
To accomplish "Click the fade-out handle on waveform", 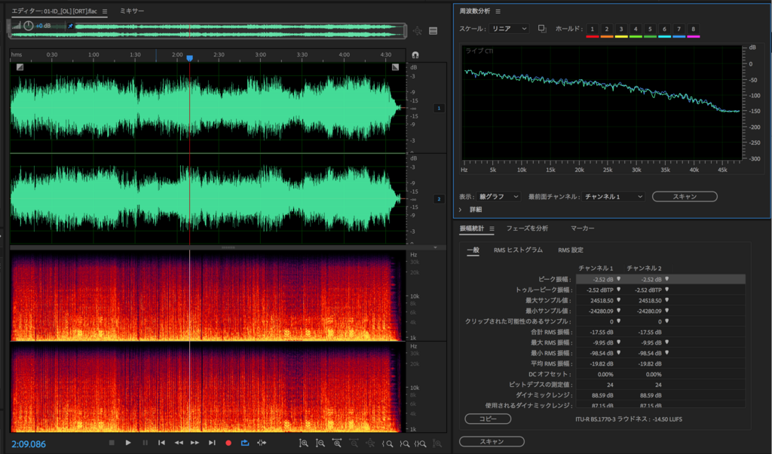I will (x=395, y=67).
